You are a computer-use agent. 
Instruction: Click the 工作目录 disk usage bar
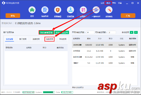29,92
